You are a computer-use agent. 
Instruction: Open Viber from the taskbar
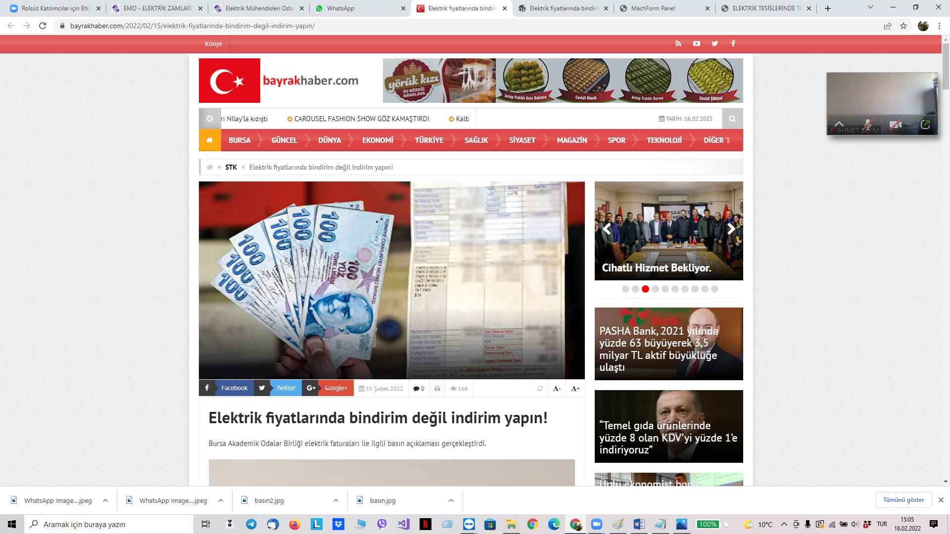(x=381, y=524)
